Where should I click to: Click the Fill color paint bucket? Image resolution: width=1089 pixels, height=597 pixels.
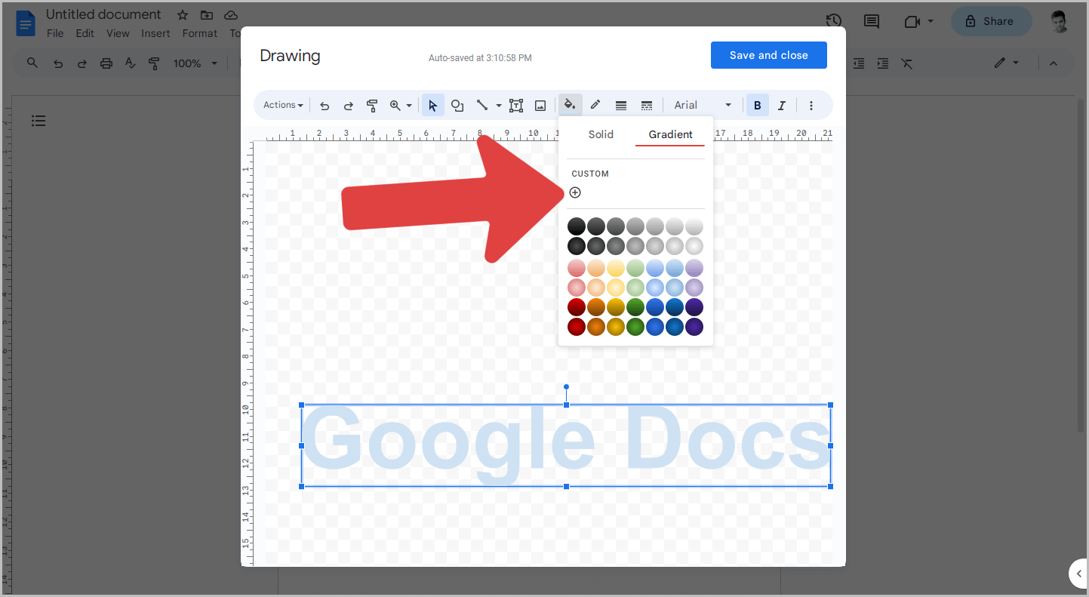click(x=571, y=105)
